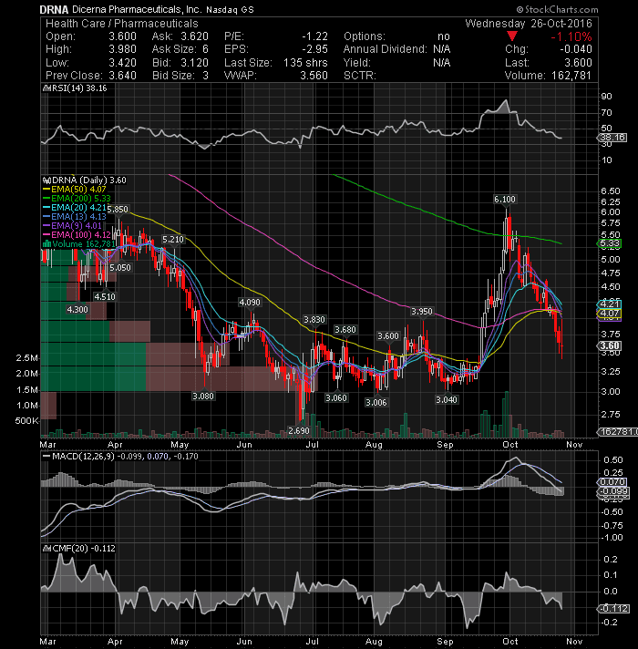Click the Health Care / Pharmaceuticals sector text
Viewport: 638px width, 649px height.
[121, 24]
